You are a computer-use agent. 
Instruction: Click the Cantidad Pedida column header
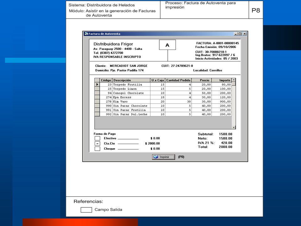coord(178,80)
